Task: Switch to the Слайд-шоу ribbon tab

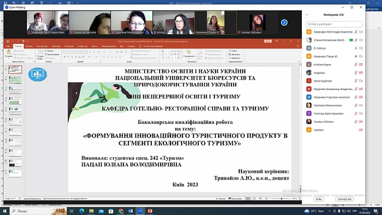Action: point(82,46)
